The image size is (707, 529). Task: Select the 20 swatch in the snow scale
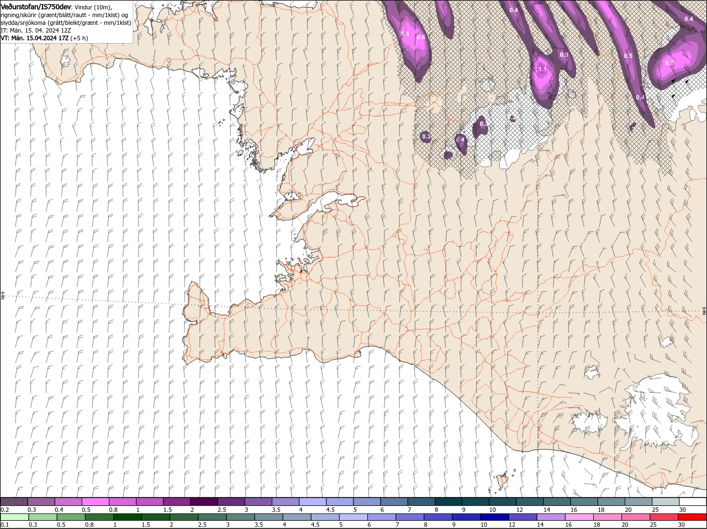(639, 501)
